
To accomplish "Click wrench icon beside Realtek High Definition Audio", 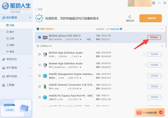I will click(x=145, y=65).
